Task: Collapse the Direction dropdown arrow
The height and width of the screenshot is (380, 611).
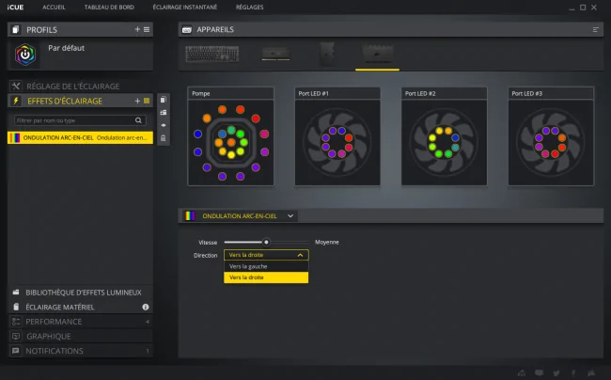Action: point(300,255)
